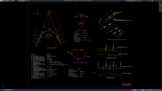Open the Autodesk App Store cart icon
Viewport: 162px width, 91px height.
point(148,1)
